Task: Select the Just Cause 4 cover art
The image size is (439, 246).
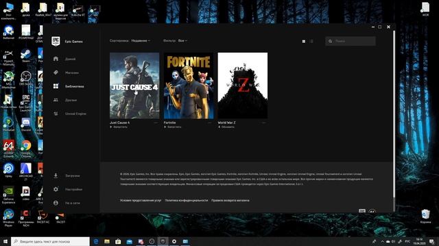Action: coord(134,85)
